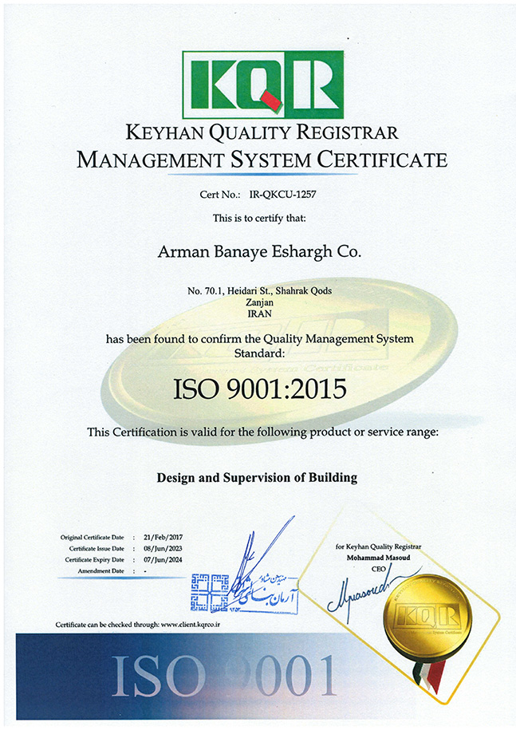516x730 pixels.
Task: Select certificate number IR-QKCU-1257
Action: click(282, 194)
